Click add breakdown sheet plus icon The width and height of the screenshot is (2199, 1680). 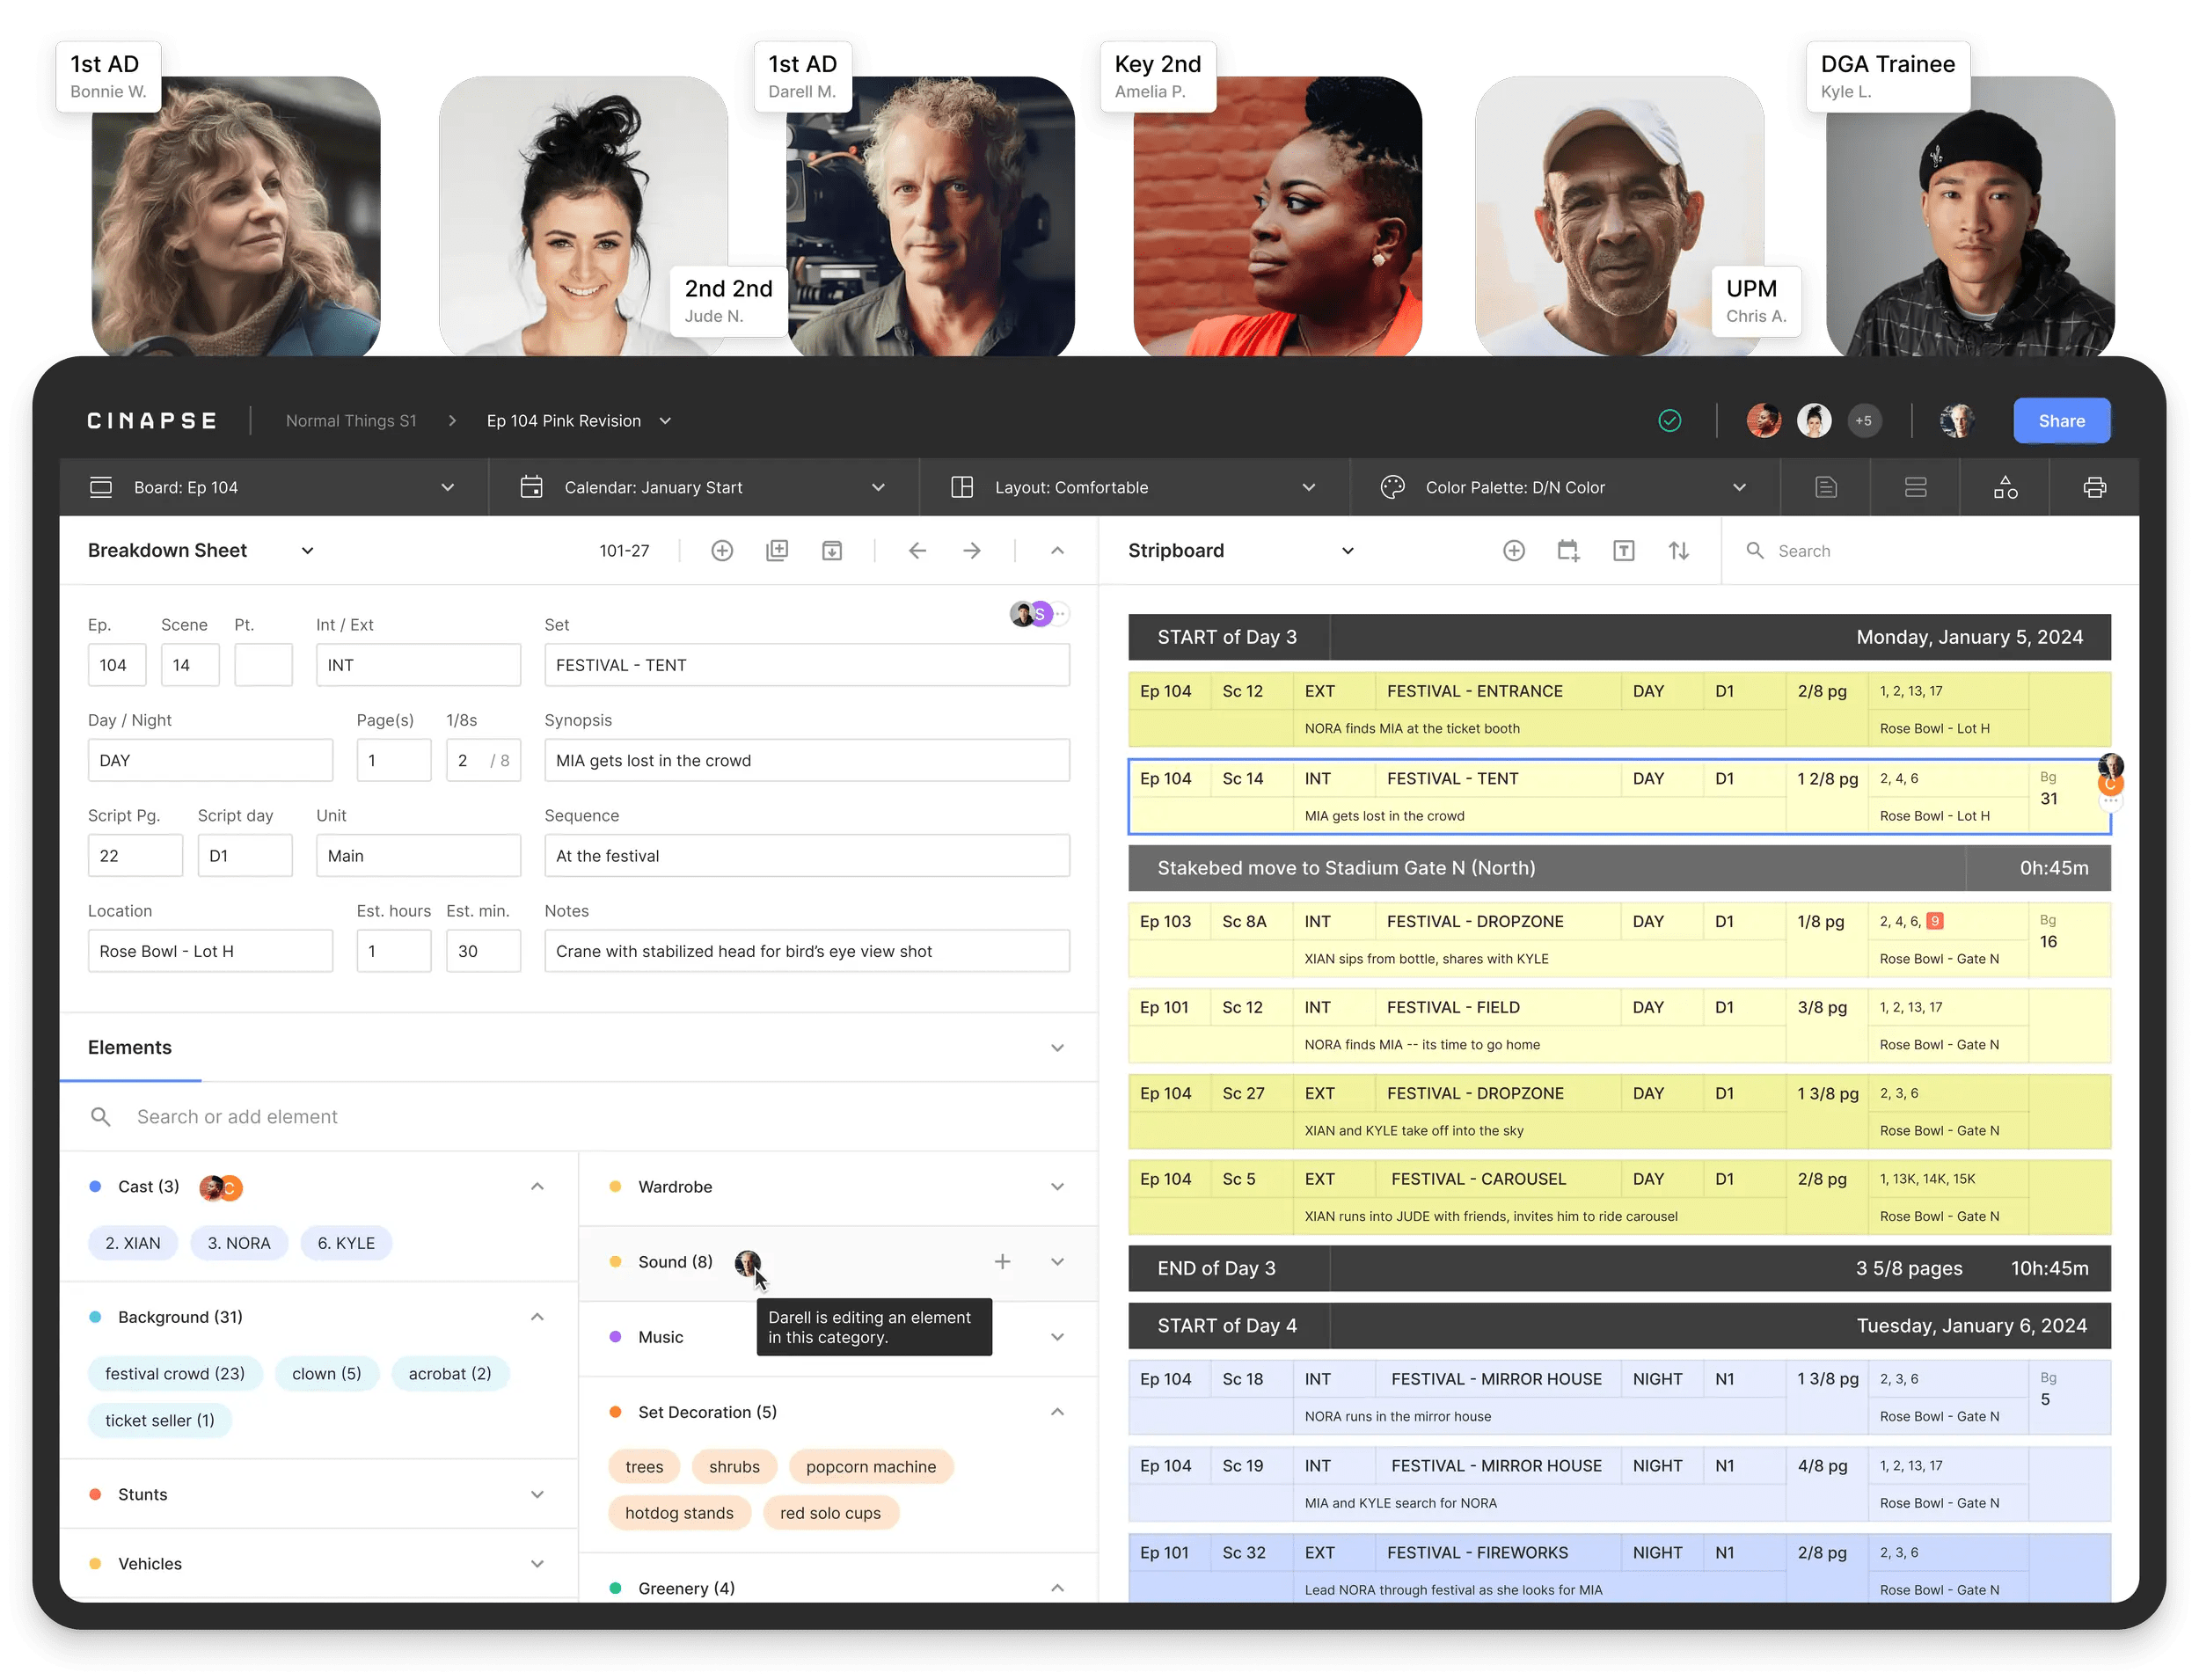click(x=722, y=550)
